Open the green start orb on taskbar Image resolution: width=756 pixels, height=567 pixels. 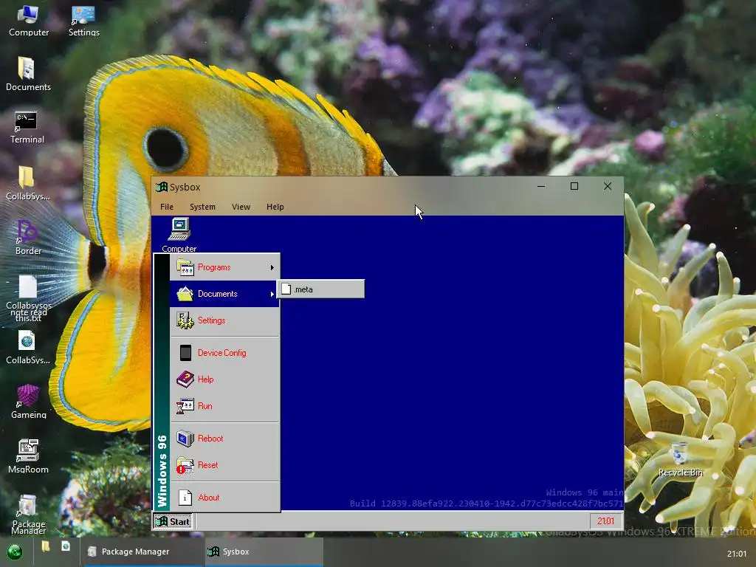point(15,552)
